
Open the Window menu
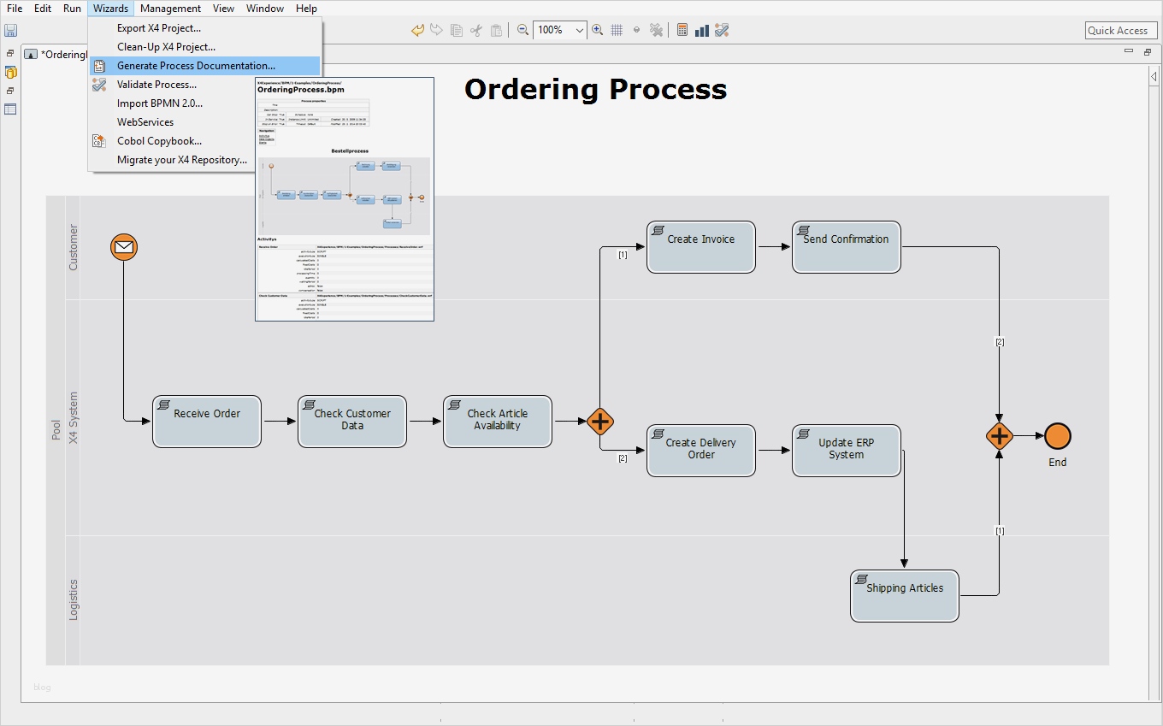click(x=265, y=9)
